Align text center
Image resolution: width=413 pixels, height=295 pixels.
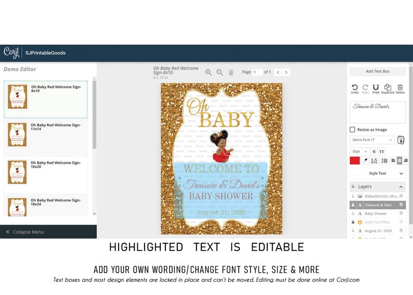399,160
